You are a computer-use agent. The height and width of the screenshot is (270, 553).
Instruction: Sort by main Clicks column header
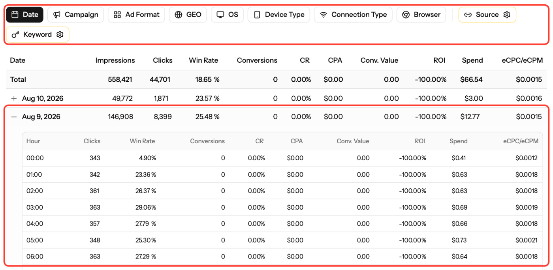click(163, 60)
